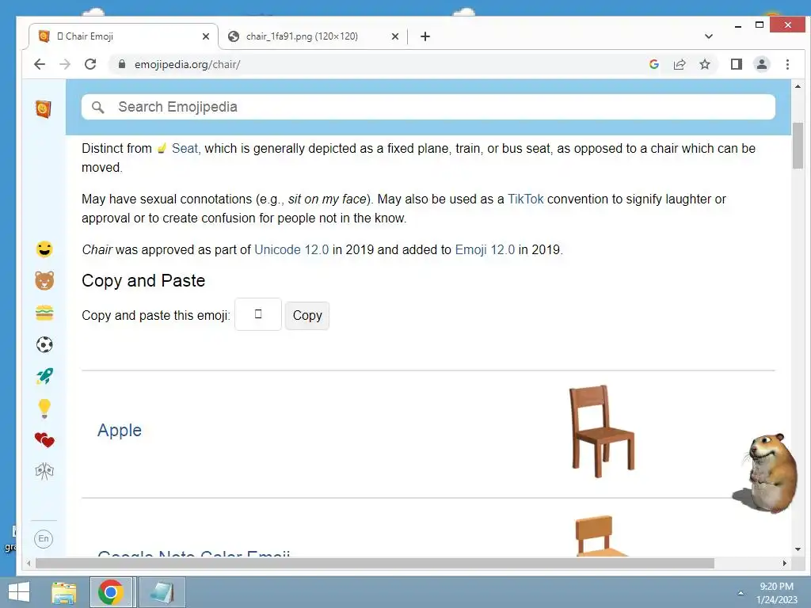Open Chrome three-dot menu
The width and height of the screenshot is (811, 608).
click(787, 64)
